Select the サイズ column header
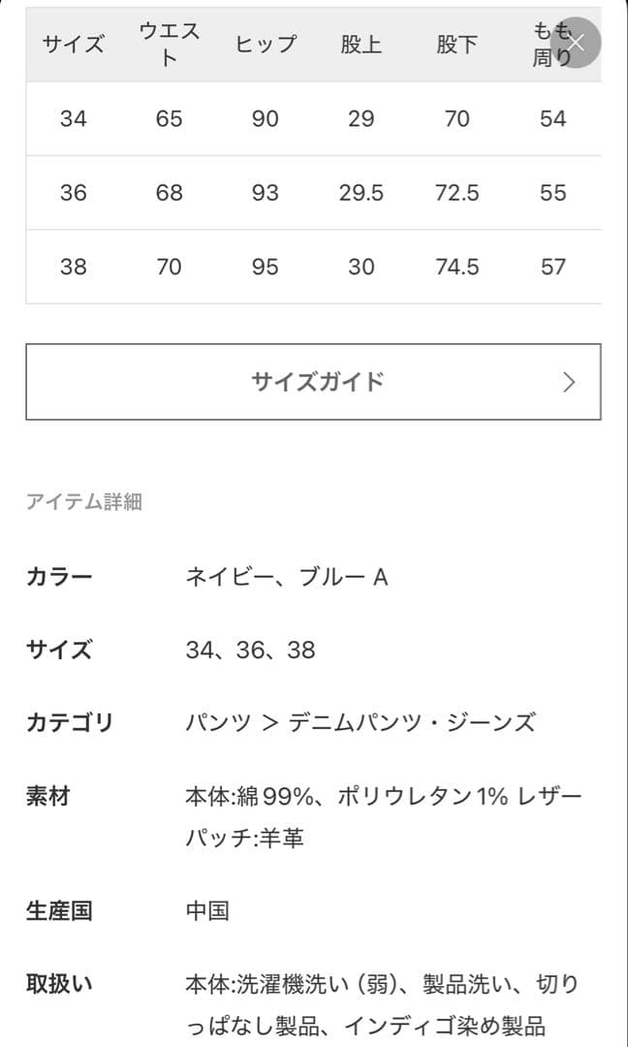The height and width of the screenshot is (1047, 628). pos(73,43)
